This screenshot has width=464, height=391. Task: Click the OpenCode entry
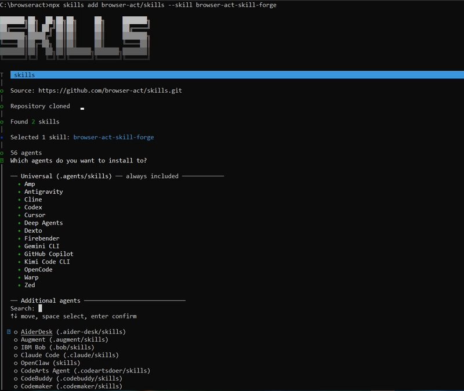[x=38, y=269]
